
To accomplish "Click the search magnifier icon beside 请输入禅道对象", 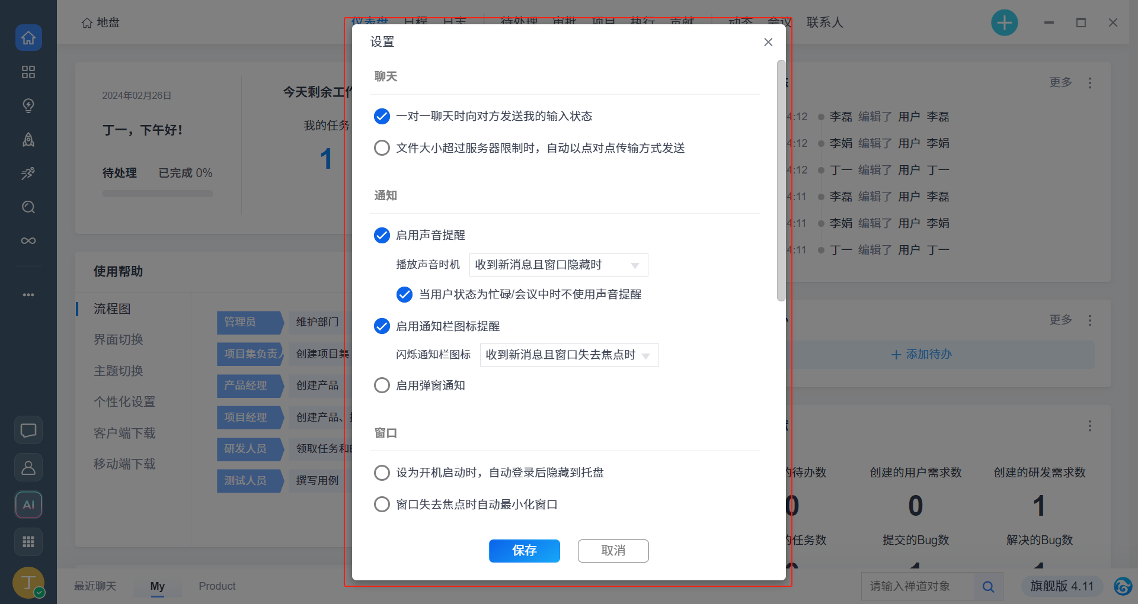I will [988, 586].
